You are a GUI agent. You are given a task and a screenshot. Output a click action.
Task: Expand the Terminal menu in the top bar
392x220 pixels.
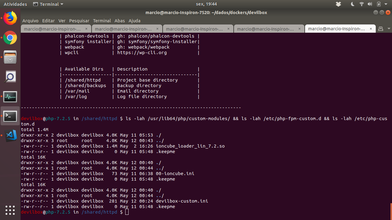(x=48, y=4)
